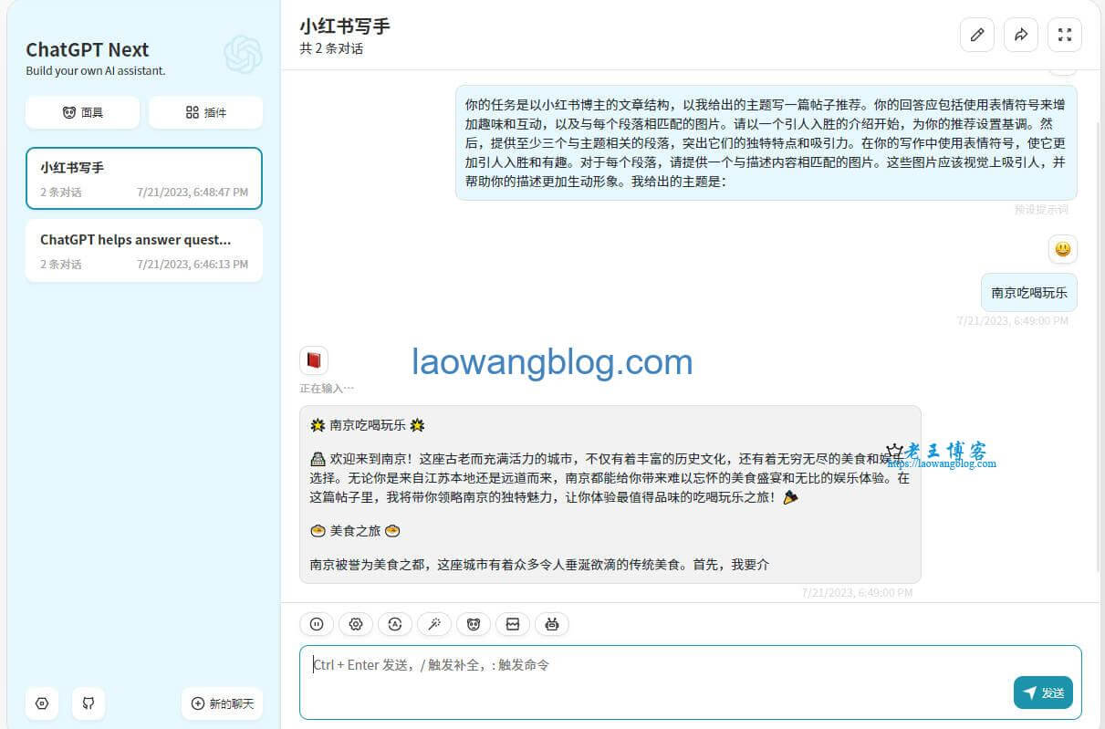Viewport: 1105px width, 729px height.
Task: Click the ChatGPT logo in sidebar
Action: pos(243,56)
